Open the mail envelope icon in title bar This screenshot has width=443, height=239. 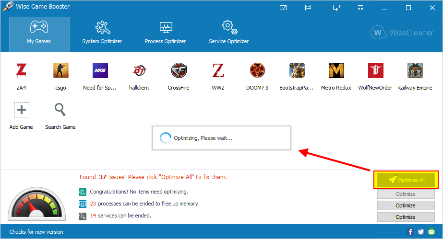(x=283, y=8)
